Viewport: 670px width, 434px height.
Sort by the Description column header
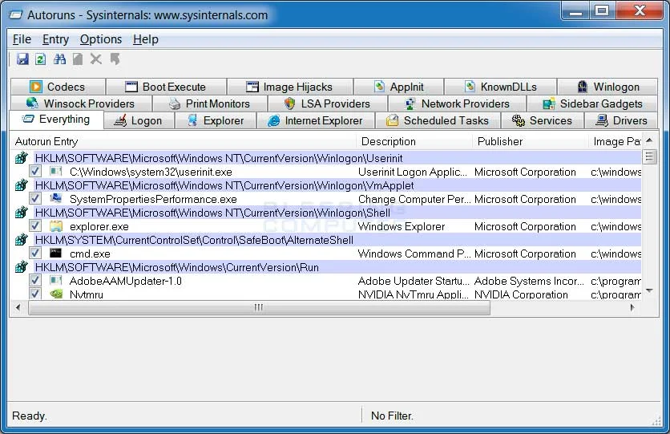(x=389, y=141)
